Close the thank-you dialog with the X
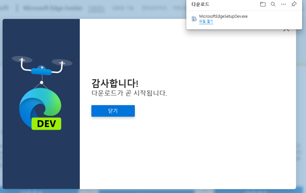Screen dimensions: 306x193 [286, 30]
